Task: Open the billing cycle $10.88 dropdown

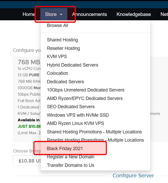Action: pyautogui.click(x=27, y=161)
